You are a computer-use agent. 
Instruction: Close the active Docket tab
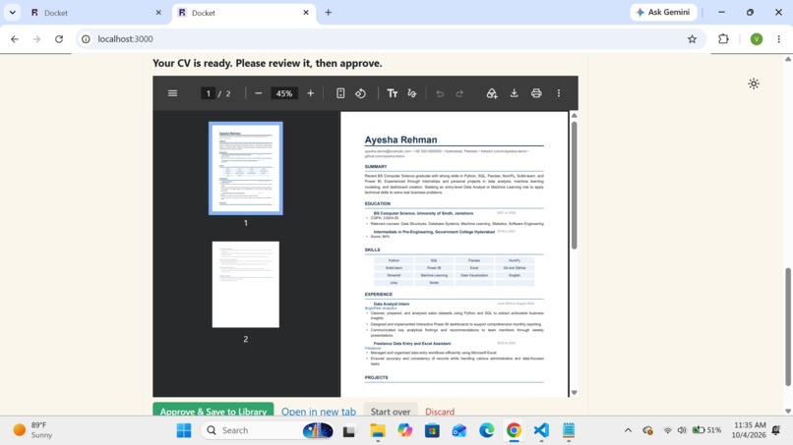(306, 13)
